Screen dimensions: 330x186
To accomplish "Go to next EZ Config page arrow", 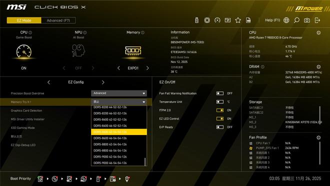I will (103, 82).
